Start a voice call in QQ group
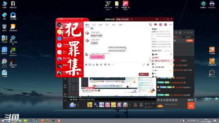Screen dimensions: 219x123 151,25
